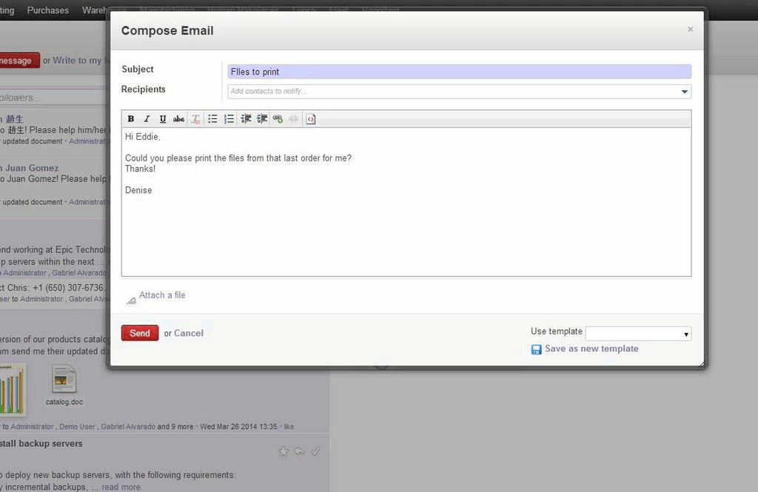Insert a bulleted list

(x=212, y=119)
